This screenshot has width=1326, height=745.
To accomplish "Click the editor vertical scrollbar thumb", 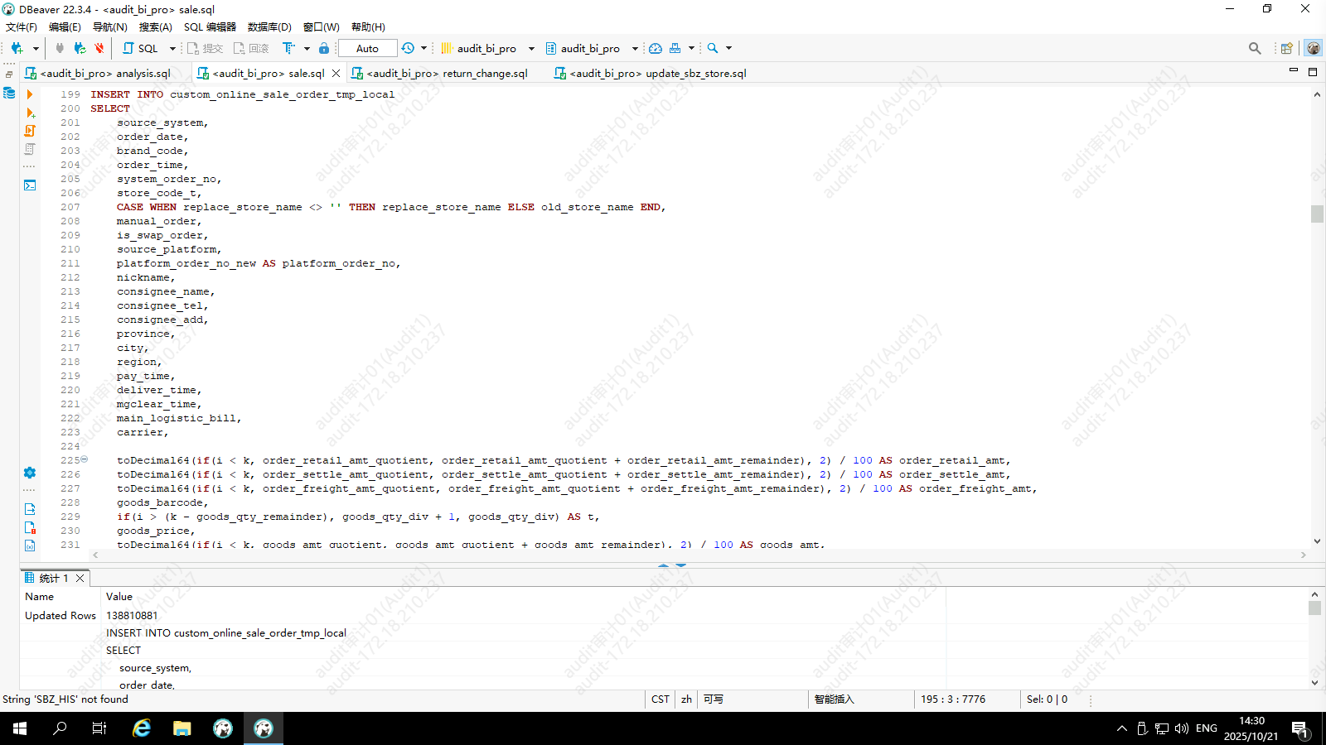I will pos(1317,214).
